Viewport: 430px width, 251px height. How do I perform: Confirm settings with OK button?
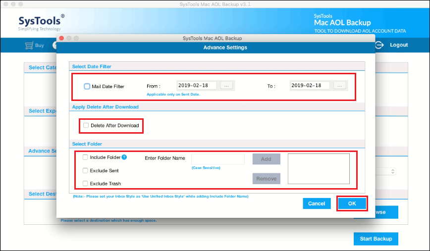(x=352, y=203)
